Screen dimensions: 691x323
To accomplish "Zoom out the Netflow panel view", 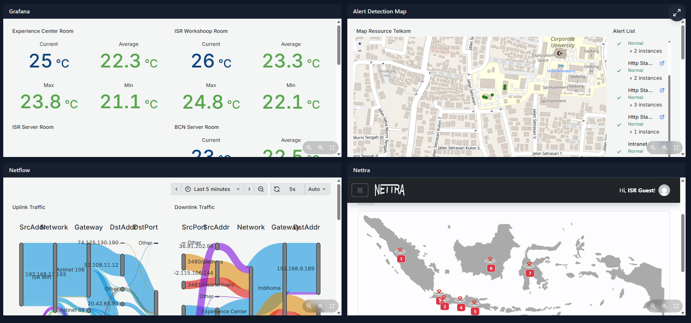I will [309, 306].
